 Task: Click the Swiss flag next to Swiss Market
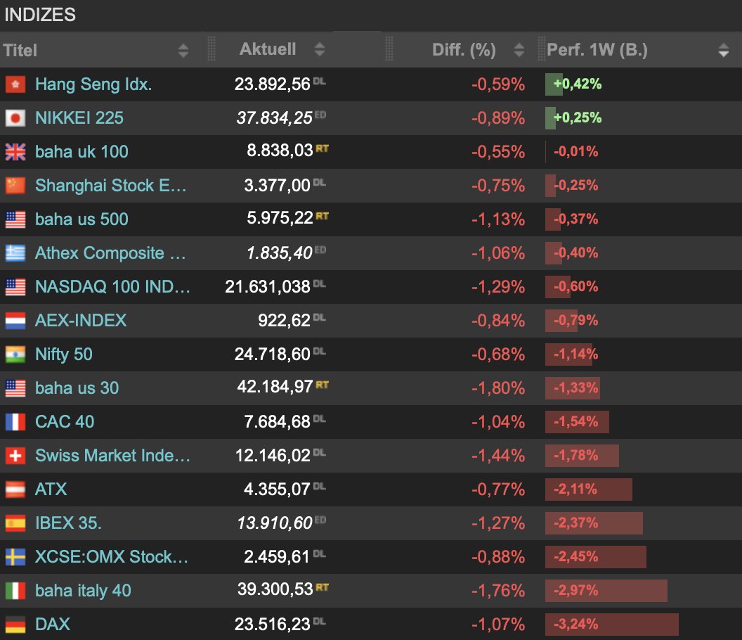coord(15,456)
